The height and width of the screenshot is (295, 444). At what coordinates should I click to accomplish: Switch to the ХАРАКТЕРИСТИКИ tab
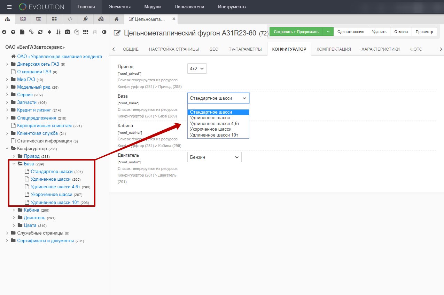click(x=381, y=49)
